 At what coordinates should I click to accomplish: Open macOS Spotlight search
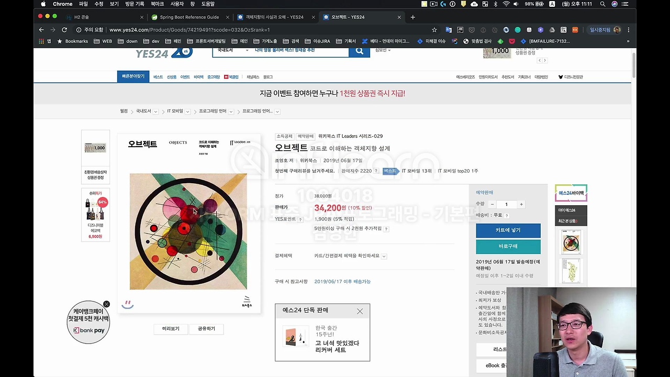click(602, 4)
